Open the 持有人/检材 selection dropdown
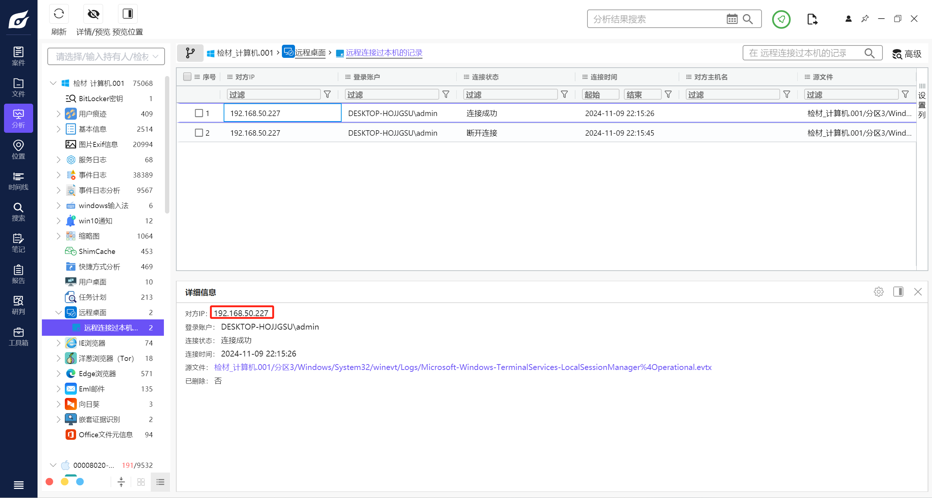 coord(106,57)
